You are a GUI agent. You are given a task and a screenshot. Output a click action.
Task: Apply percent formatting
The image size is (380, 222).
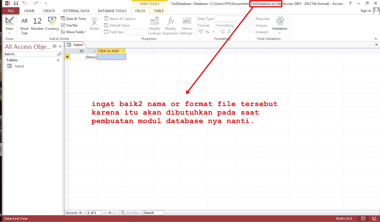[x=207, y=32]
